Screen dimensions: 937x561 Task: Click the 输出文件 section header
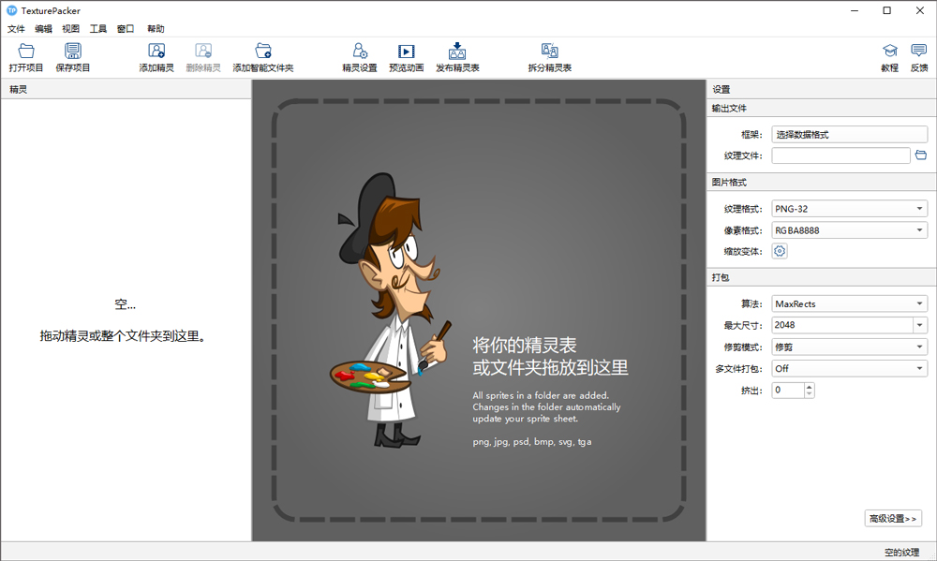pyautogui.click(x=821, y=108)
